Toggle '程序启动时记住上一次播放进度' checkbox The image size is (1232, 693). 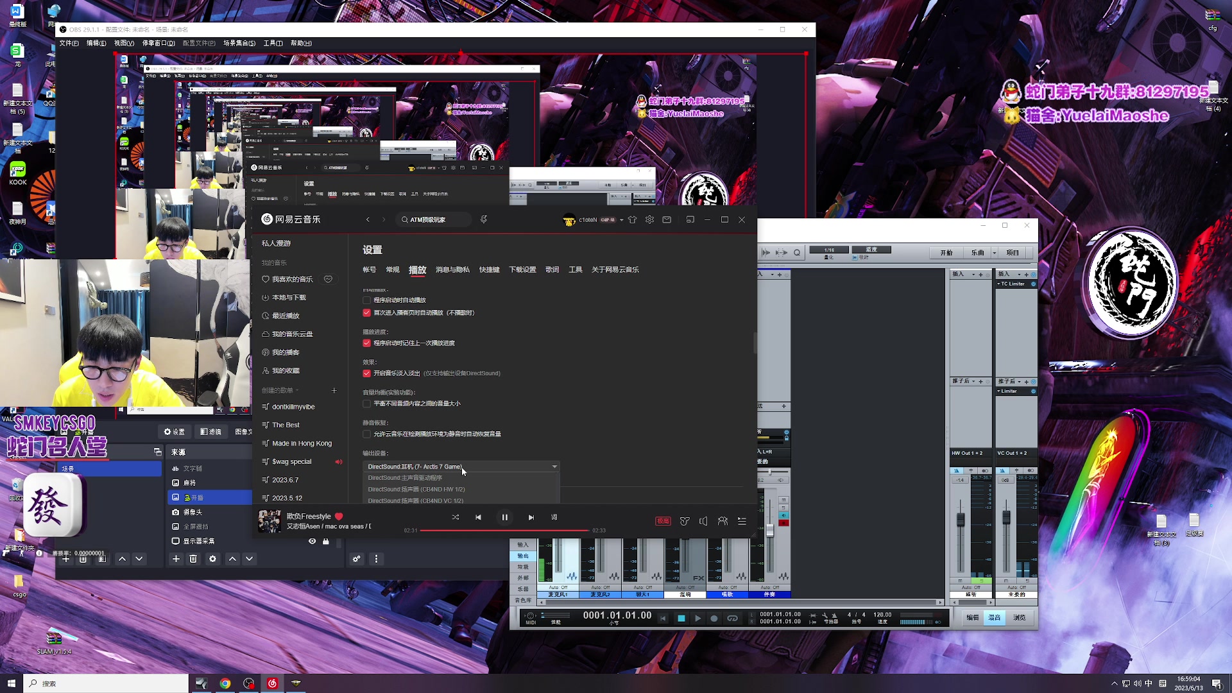tap(367, 343)
